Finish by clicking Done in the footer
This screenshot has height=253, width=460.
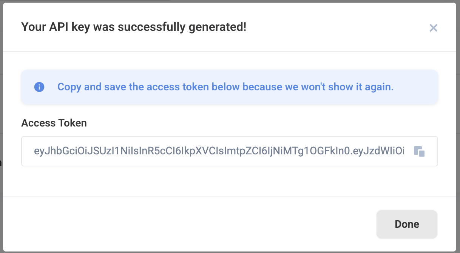pos(407,224)
